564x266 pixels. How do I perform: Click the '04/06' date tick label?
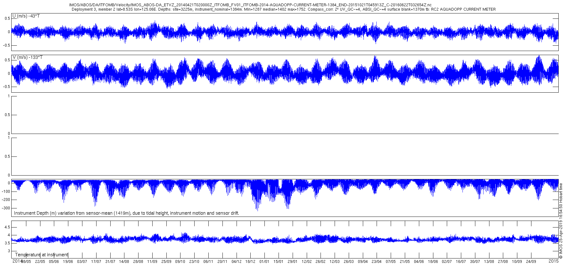[419, 262]
